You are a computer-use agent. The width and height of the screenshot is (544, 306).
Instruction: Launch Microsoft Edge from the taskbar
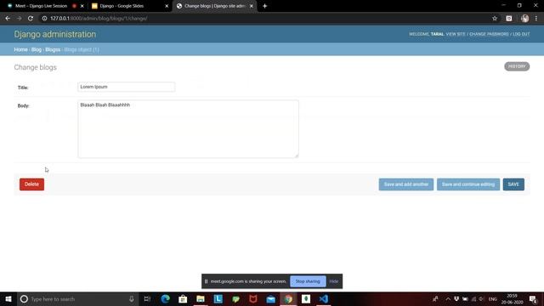coord(165,299)
